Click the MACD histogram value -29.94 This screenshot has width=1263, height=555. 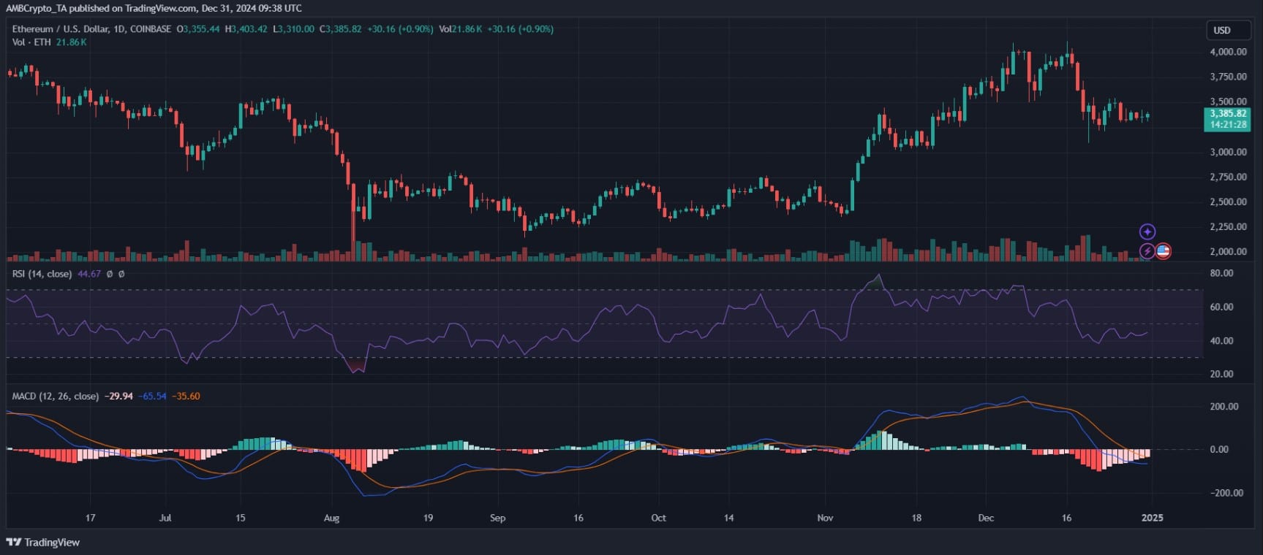click(118, 396)
